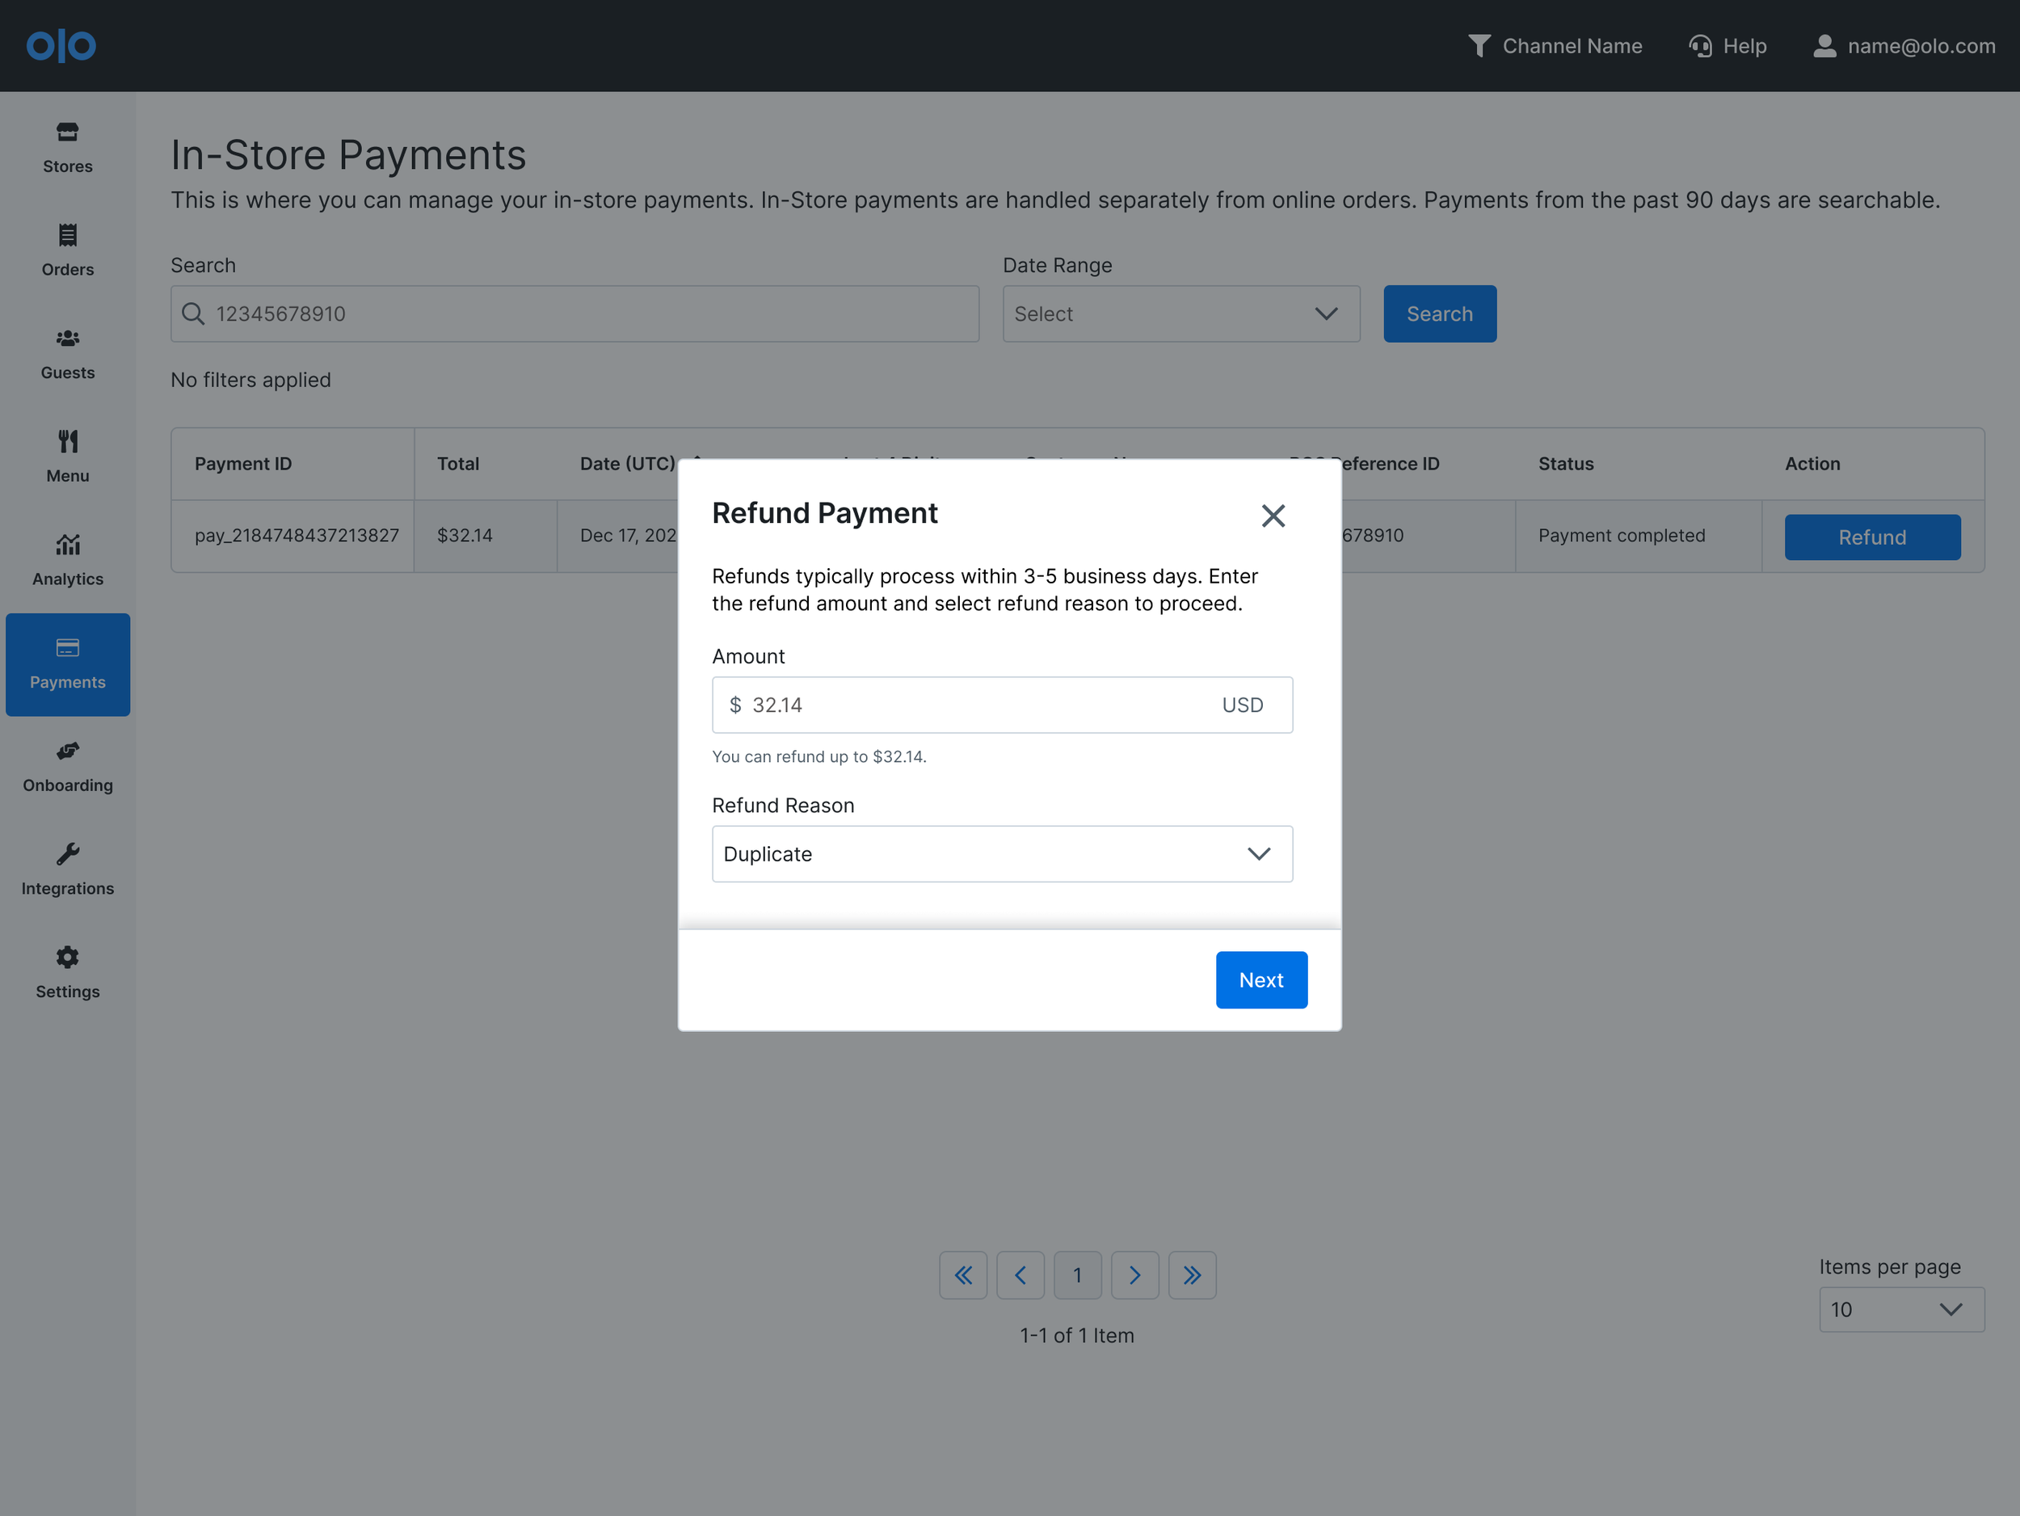This screenshot has height=1516, width=2020.
Task: Open Help headset link
Action: pyautogui.click(x=1727, y=46)
